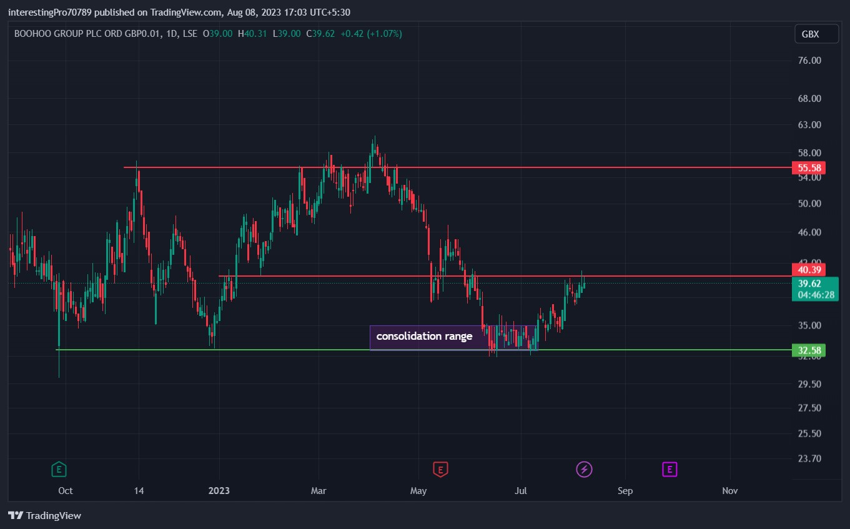Click the Mar label on time axis
Viewport: 850px width, 529px height.
319,491
